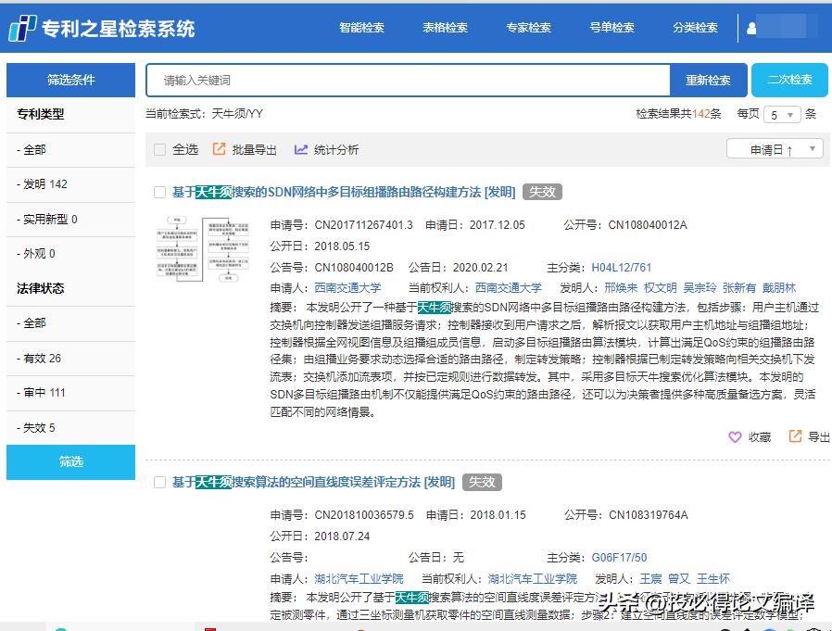This screenshot has width=832, height=631.
Task: Switch to the 专家检索 tab
Action: [x=528, y=28]
